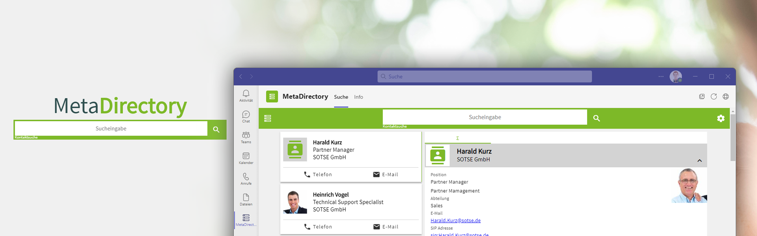Click Sales department value
The image size is (757, 236).
click(436, 206)
